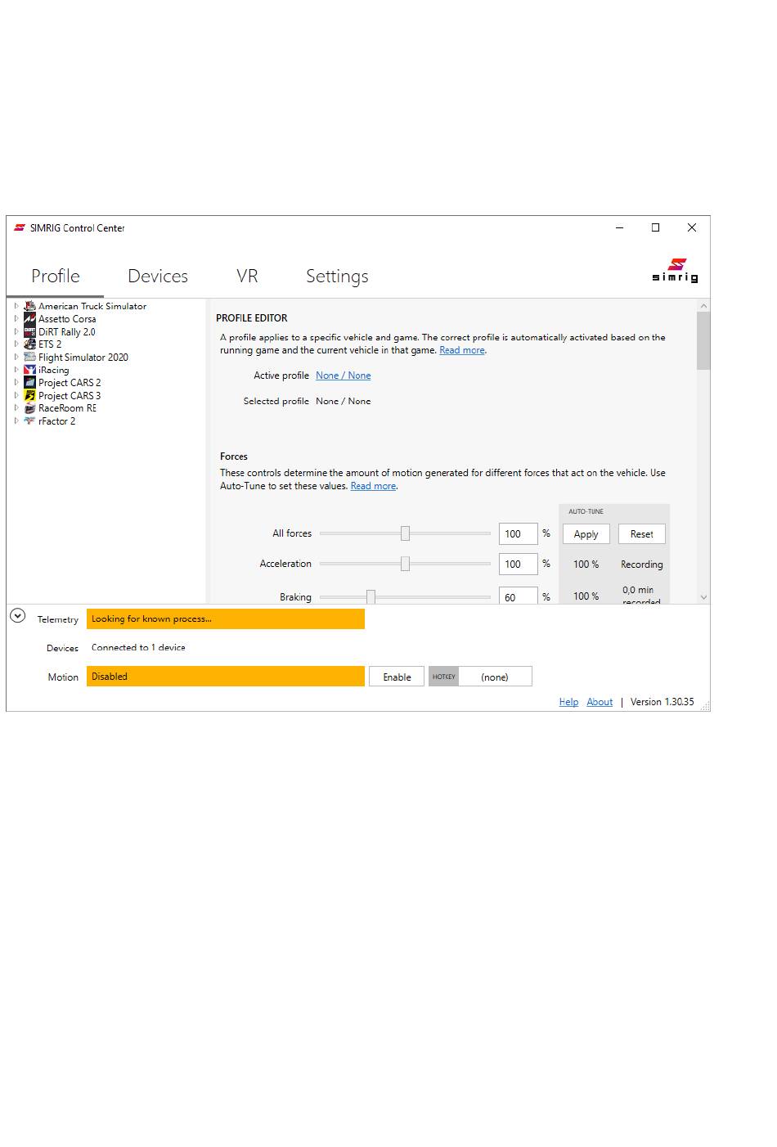Open Read more link in profile description
Viewport: 777px width, 1147px height.
point(462,350)
